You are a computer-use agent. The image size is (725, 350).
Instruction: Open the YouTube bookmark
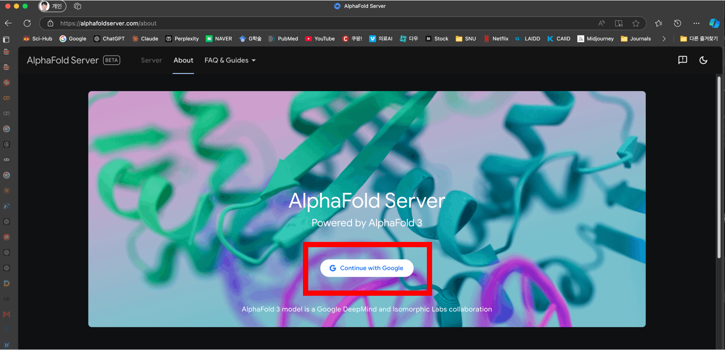tap(320, 38)
